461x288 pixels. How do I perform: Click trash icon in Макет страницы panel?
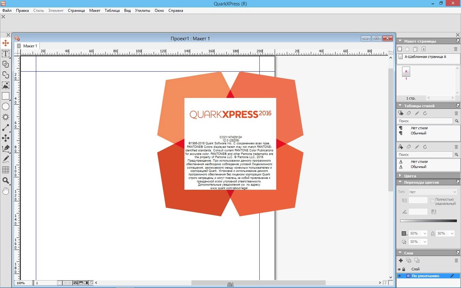coord(456,49)
